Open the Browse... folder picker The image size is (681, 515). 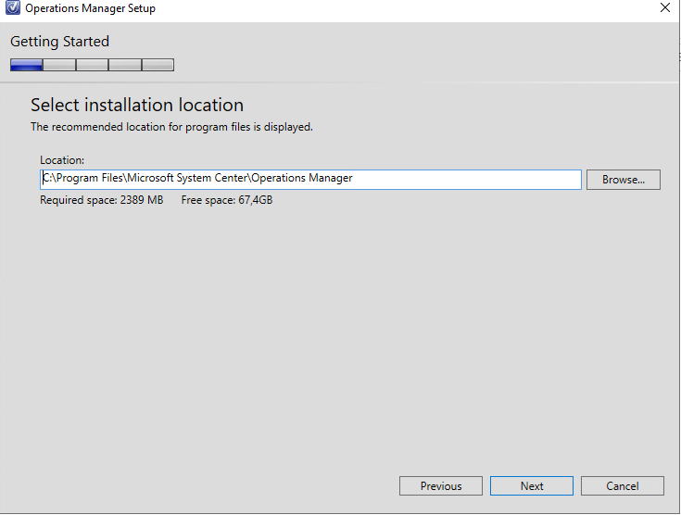(x=624, y=180)
